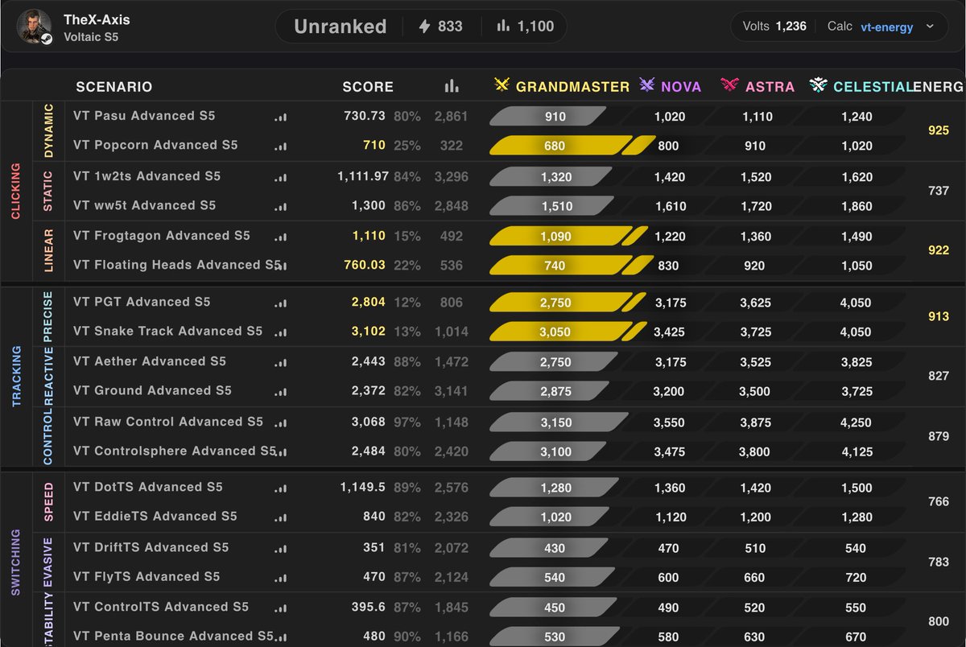Click the Astra rank icon

tap(730, 85)
